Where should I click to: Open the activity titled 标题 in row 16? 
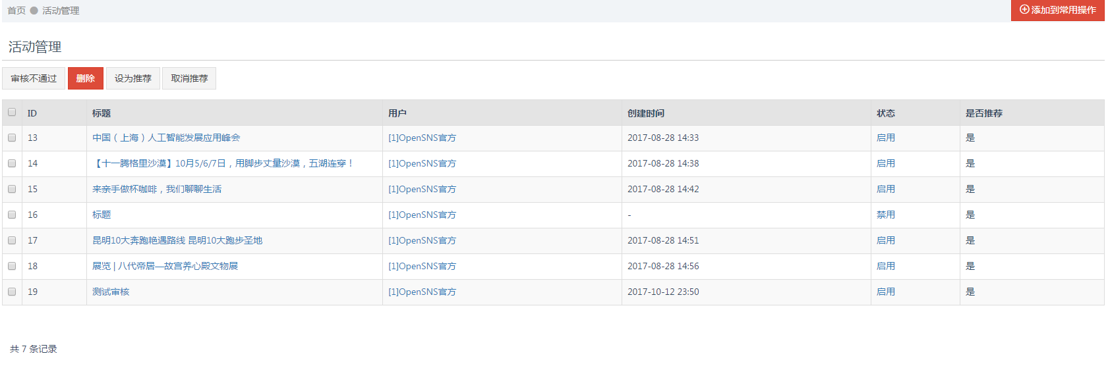click(x=102, y=215)
